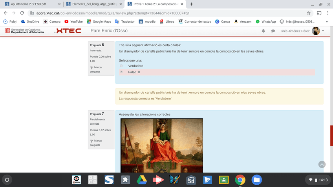The height and width of the screenshot is (187, 333).
Task: Open Reloj bookmark
Action: [x=10, y=22]
